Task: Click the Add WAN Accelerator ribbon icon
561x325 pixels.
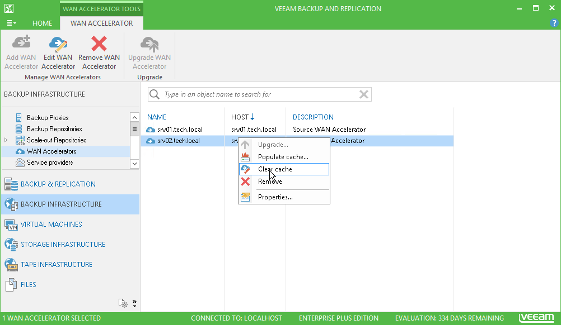Action: [x=21, y=42]
